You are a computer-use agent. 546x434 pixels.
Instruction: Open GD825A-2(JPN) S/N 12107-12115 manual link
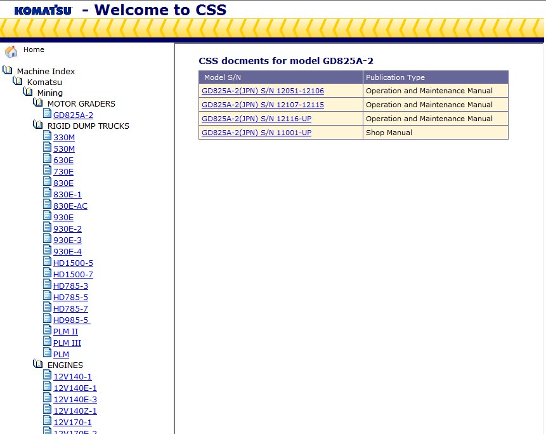click(x=263, y=105)
